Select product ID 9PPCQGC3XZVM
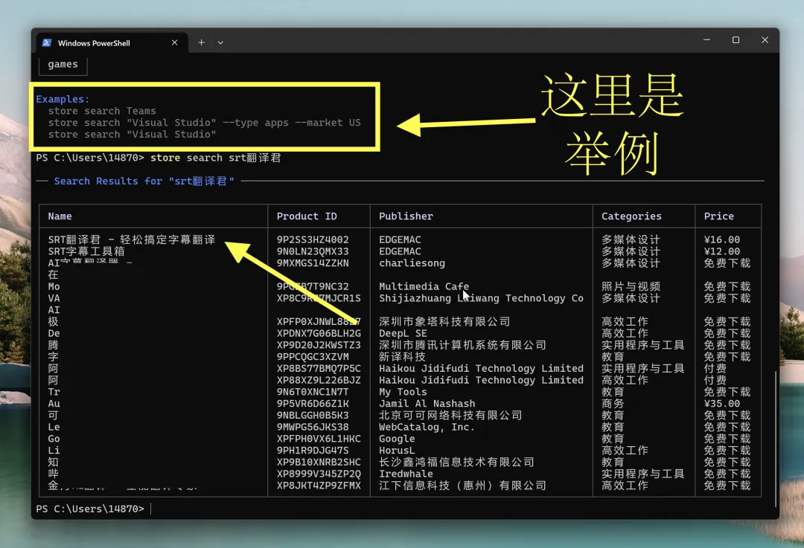Image resolution: width=804 pixels, height=548 pixels. point(313,357)
